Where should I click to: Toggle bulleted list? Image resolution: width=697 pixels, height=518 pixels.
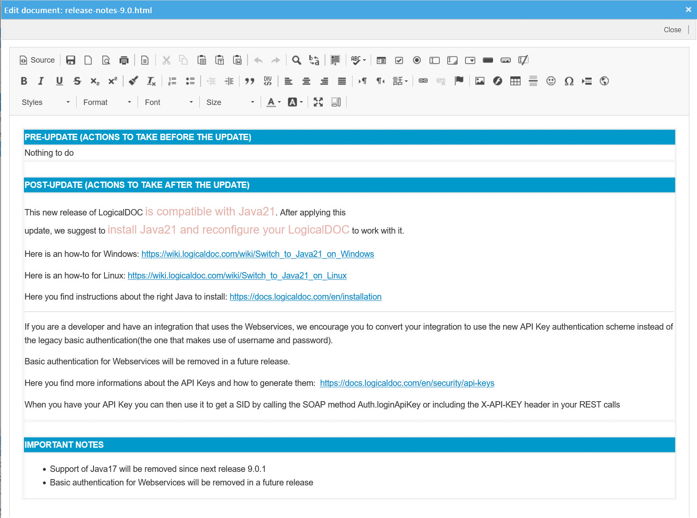click(190, 81)
